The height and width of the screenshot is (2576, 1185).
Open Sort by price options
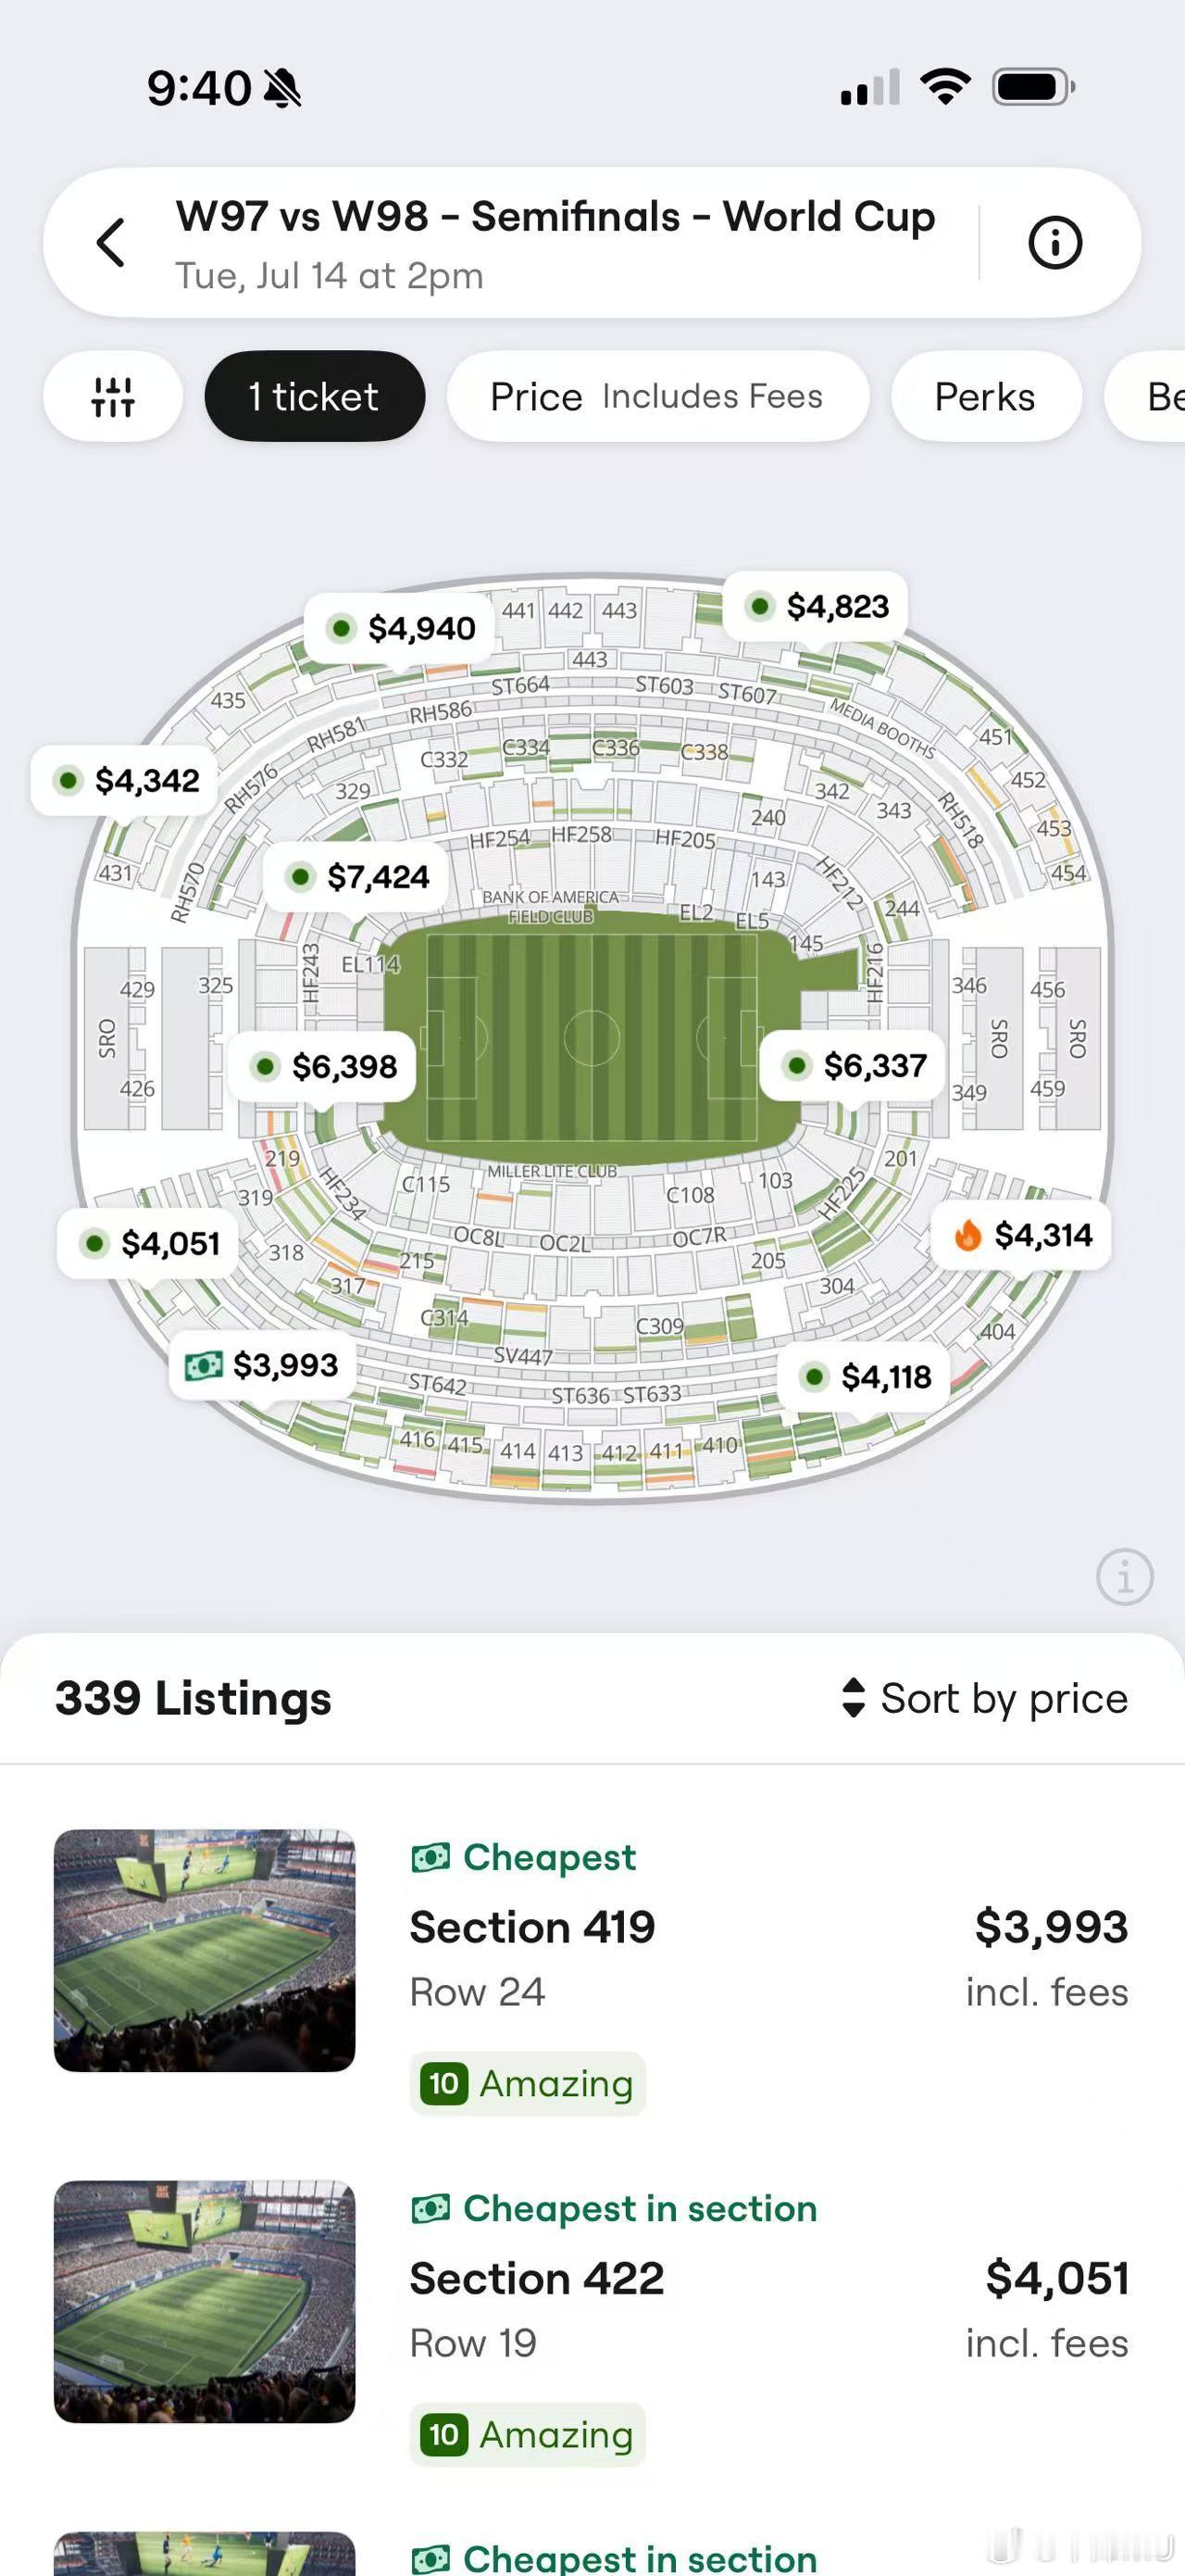pos(985,1698)
